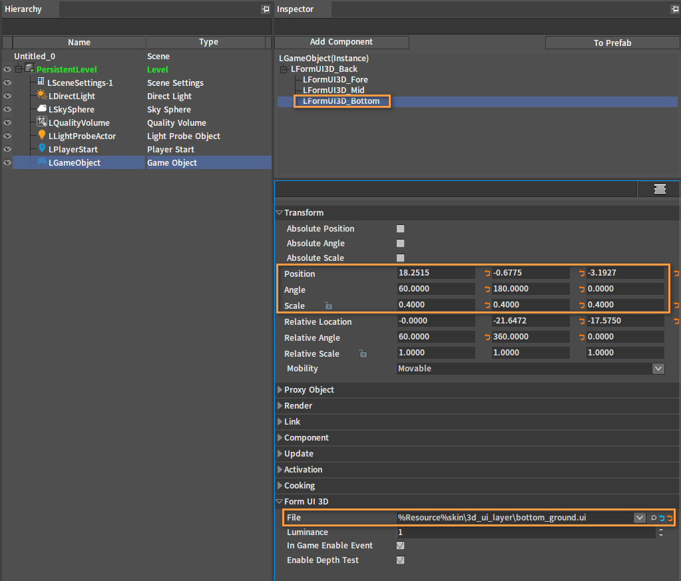This screenshot has width=681, height=581.
Task: Open the Mobility dropdown
Action: [658, 369]
